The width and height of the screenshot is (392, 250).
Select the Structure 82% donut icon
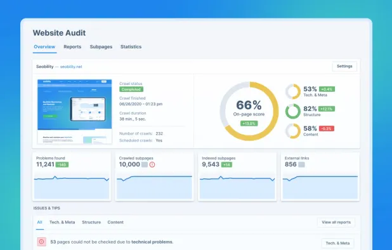(293, 111)
